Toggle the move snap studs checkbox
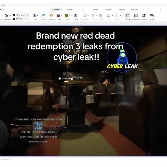This screenshot has width=167, height=167. (14, 15)
